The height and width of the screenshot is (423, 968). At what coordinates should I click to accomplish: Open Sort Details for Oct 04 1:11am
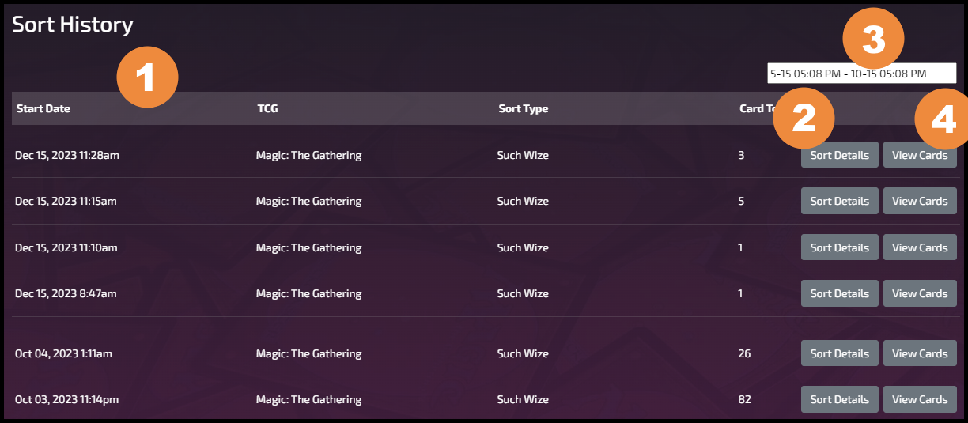point(840,353)
